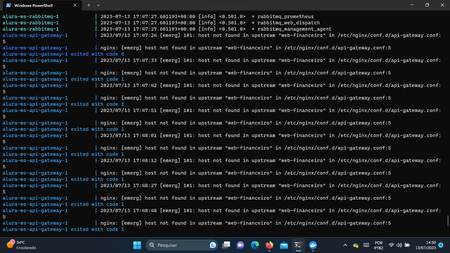Open the volume speaker control
Viewport: 450px width, 253px height.
399,245
